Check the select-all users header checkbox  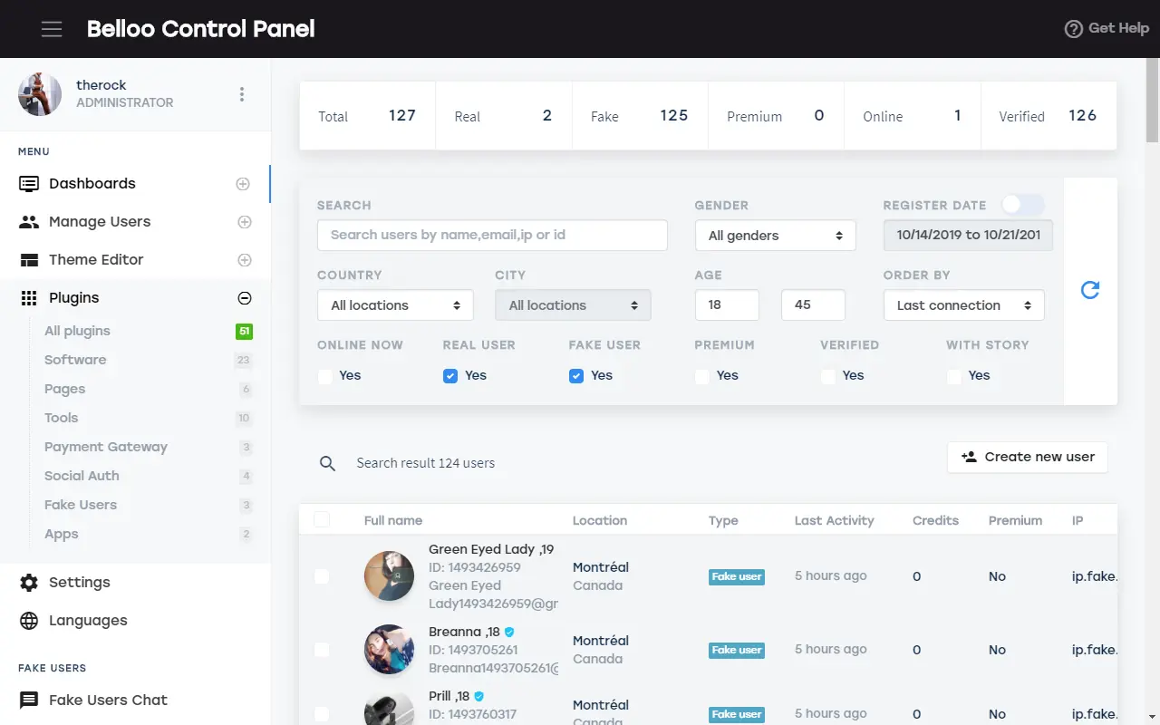coord(322,519)
